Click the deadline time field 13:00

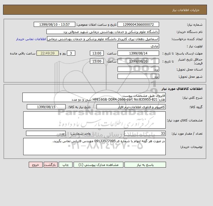pos(97,53)
